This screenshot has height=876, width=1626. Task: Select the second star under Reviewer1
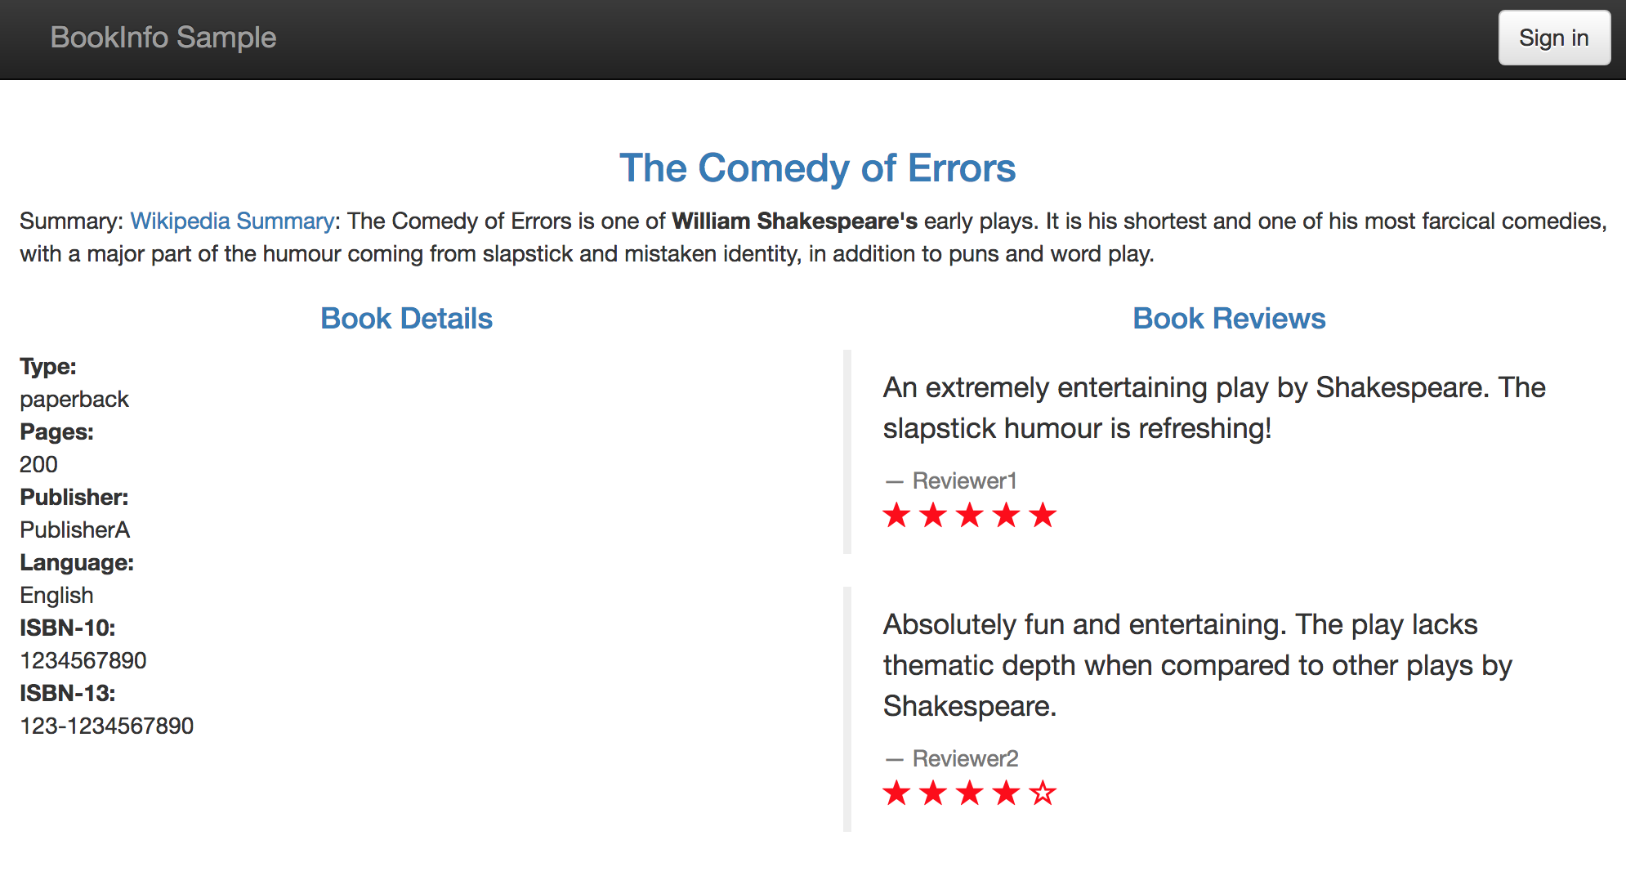click(x=933, y=516)
